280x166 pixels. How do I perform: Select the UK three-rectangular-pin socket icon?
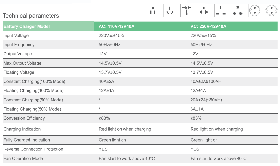(x=221, y=11)
